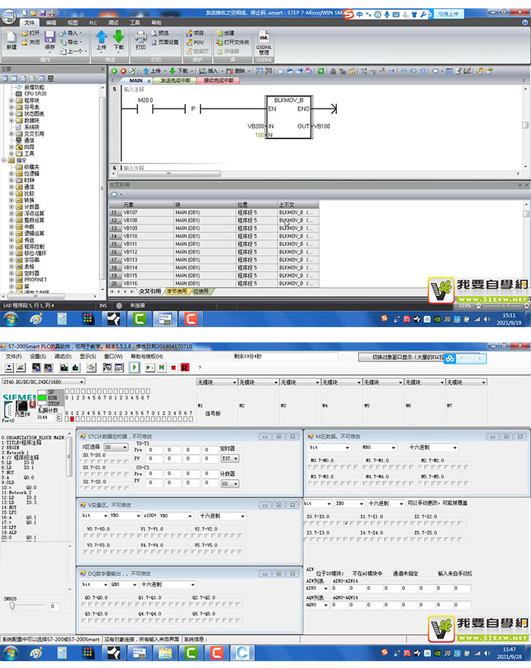Open the T37 timer dropdown
Image resolution: width=531 pixels, height=668 pixels.
(x=230, y=458)
